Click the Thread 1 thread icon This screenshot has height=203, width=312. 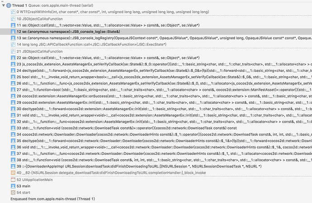click(x=9, y=4)
